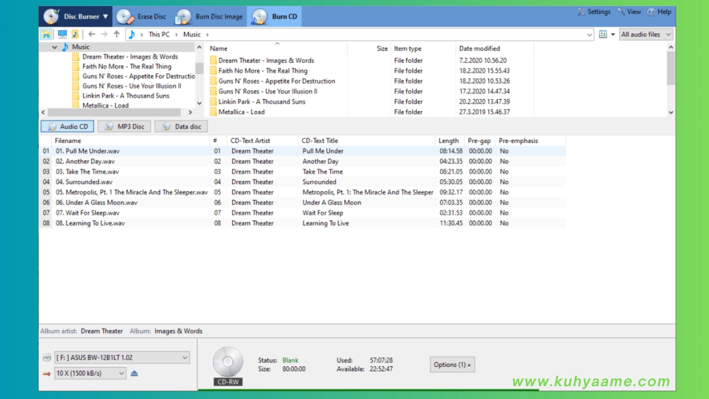Click the CD-RW disc image
Viewport: 709px width, 399px height.
228,363
